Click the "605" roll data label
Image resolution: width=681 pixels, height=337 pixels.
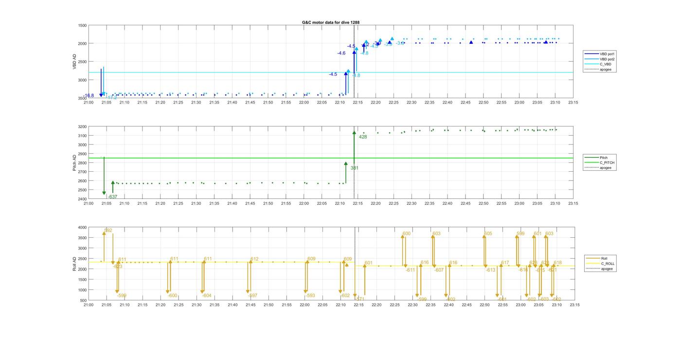point(488,234)
